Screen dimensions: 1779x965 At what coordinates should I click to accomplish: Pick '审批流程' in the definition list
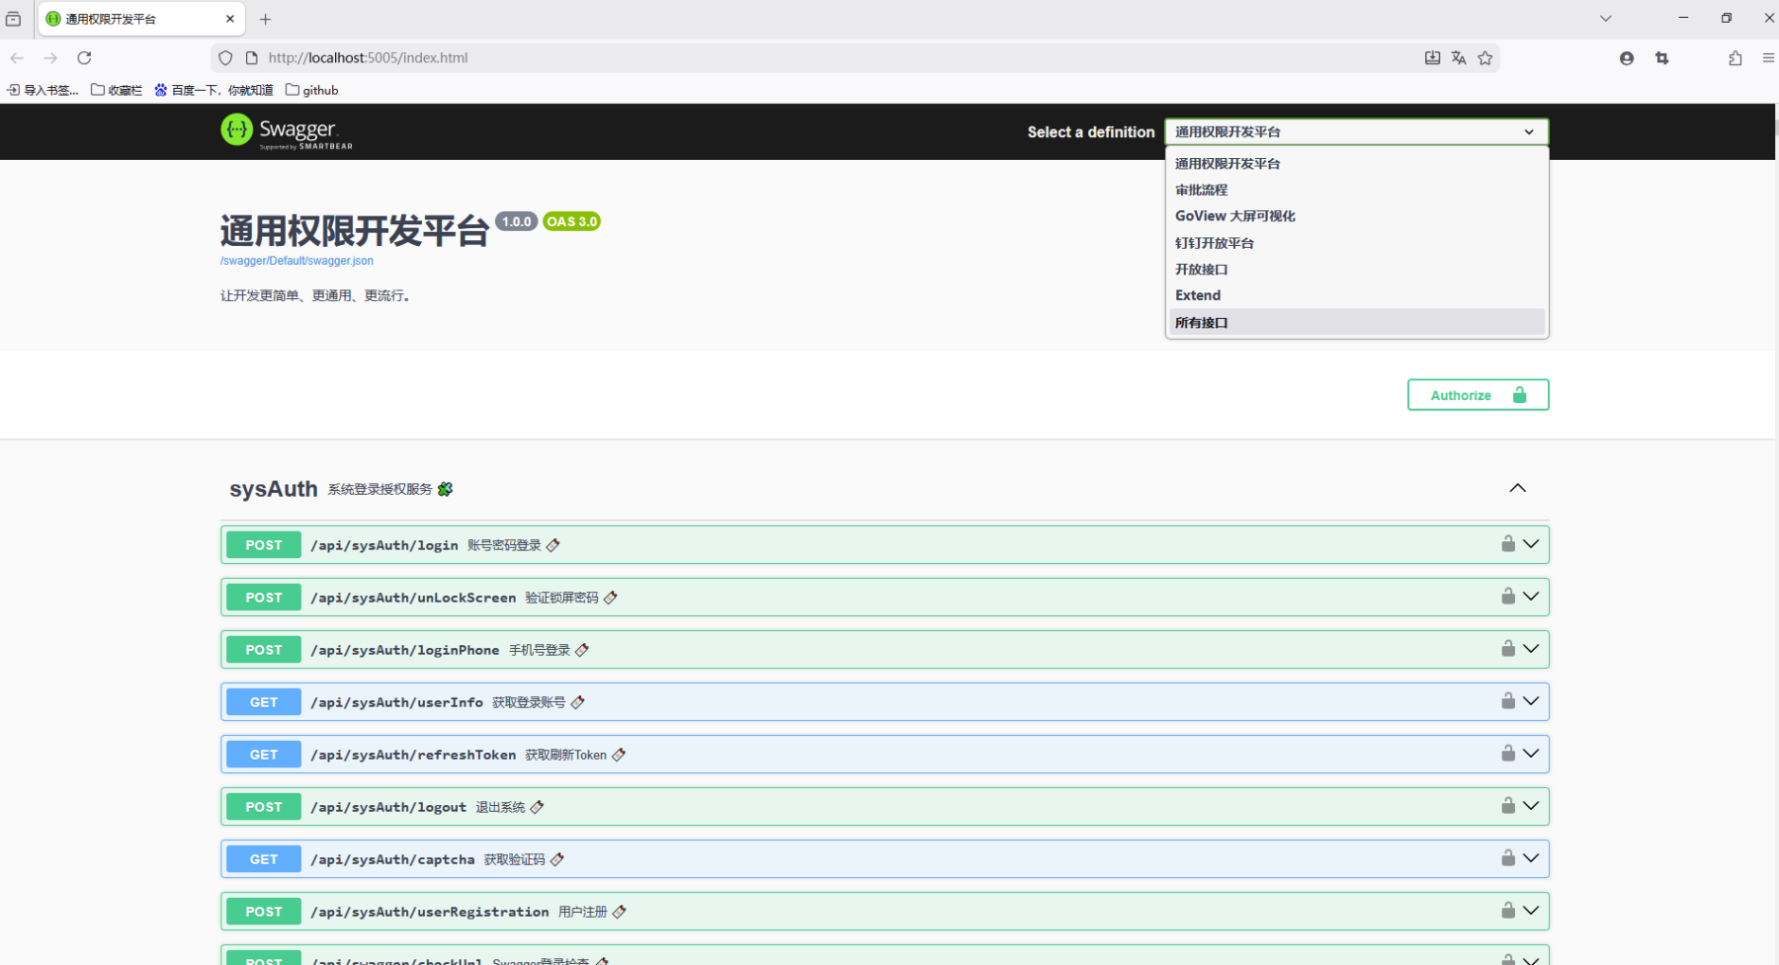1201,190
